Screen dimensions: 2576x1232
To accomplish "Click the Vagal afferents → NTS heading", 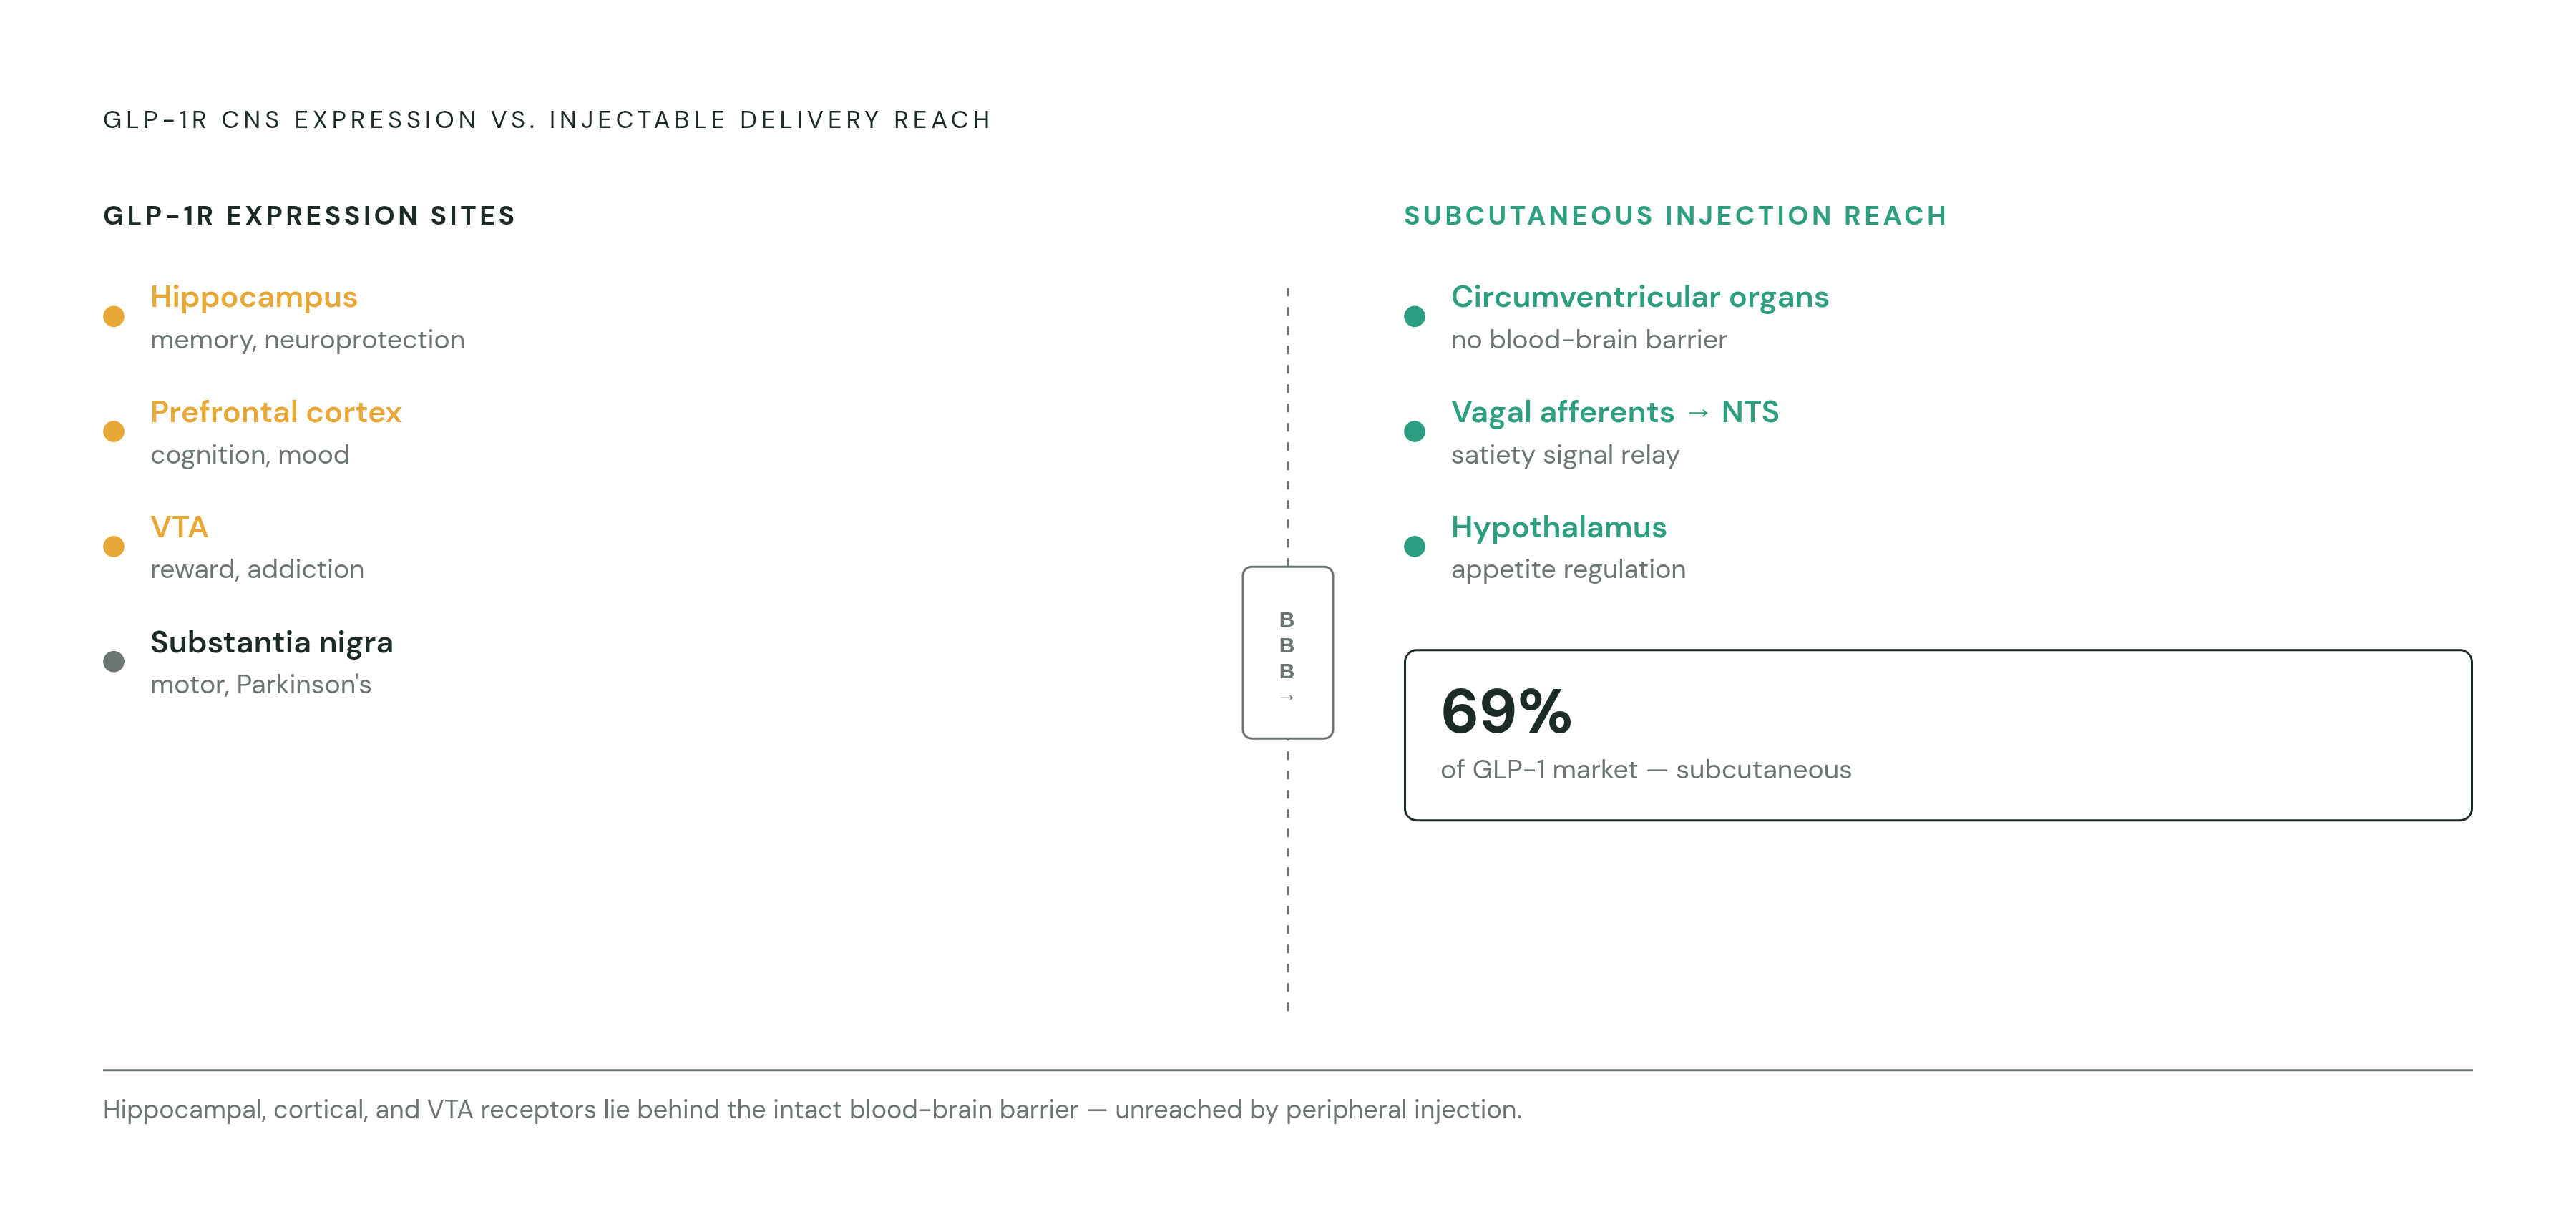I will tap(1614, 412).
